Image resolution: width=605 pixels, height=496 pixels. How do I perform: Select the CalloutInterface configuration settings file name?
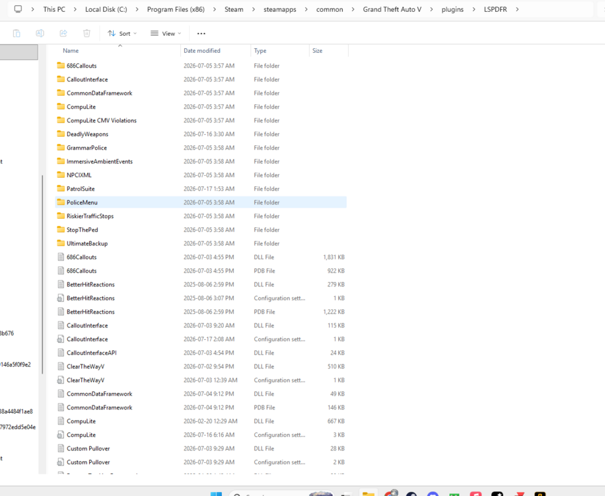click(87, 339)
